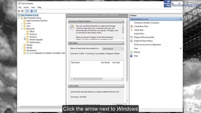Click the Back arrow toolbar icon
Image resolution: width=201 pixels, height=113 pixels.
[19, 11]
